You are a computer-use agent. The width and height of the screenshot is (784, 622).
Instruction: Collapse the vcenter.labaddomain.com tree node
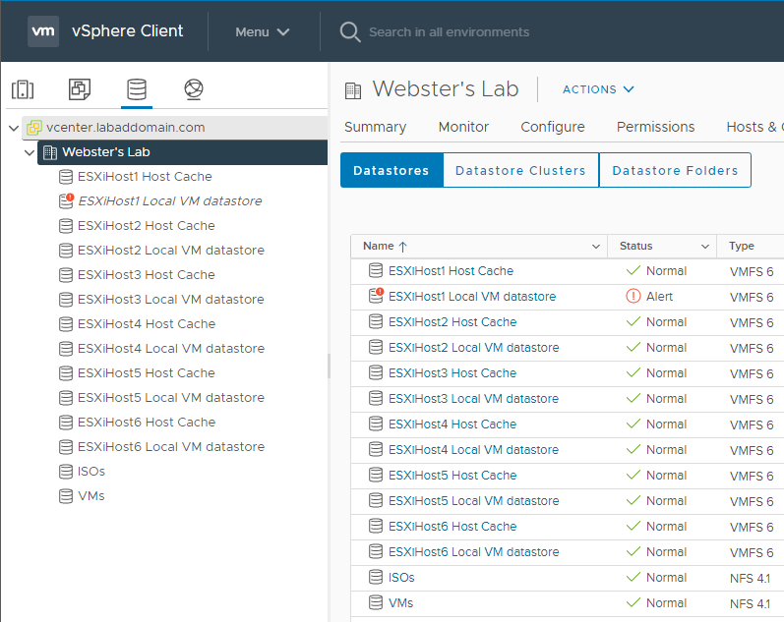13,128
